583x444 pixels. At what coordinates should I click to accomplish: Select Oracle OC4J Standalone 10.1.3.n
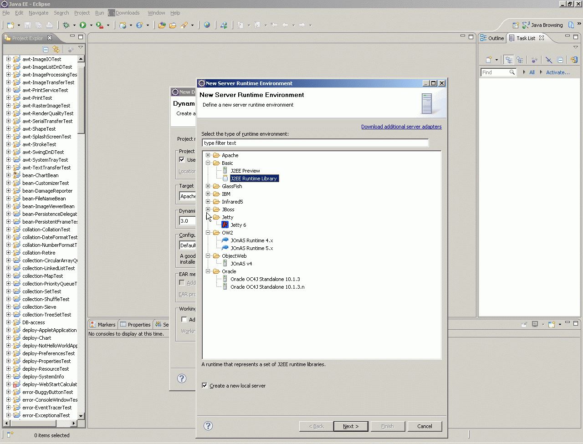click(x=267, y=287)
